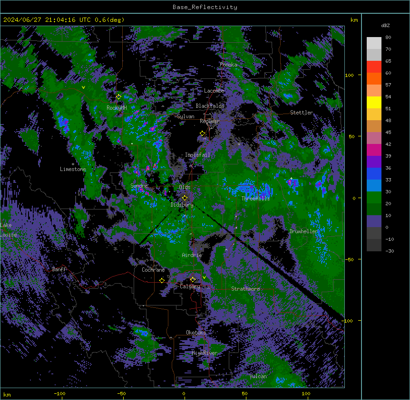The image size is (410, 400).
Task: Click the Vulcan town label
Action: click(x=258, y=376)
